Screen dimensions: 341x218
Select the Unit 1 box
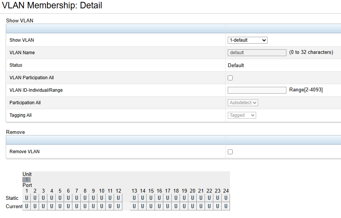tap(27, 180)
